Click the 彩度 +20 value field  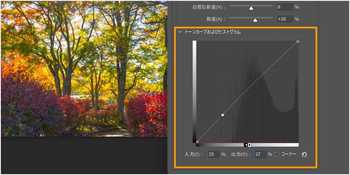pyautogui.click(x=285, y=19)
